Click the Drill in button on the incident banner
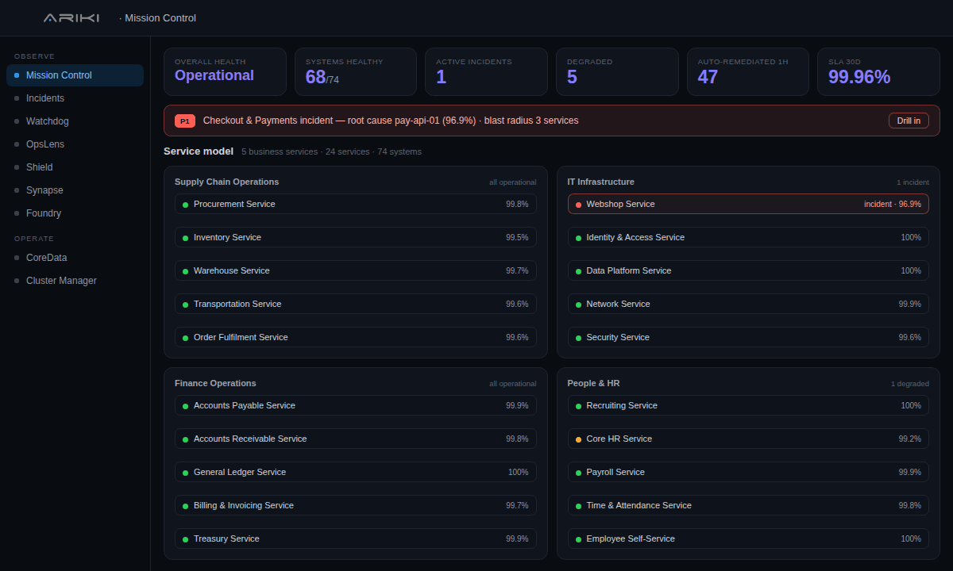 tap(909, 121)
